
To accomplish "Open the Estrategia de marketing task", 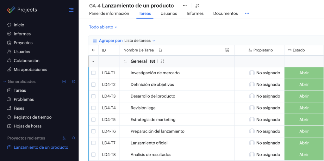I will click(153, 120).
